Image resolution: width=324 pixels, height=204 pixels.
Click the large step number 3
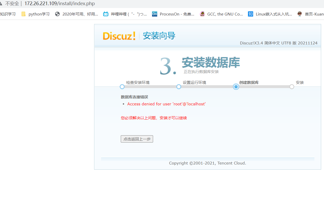click(168, 66)
